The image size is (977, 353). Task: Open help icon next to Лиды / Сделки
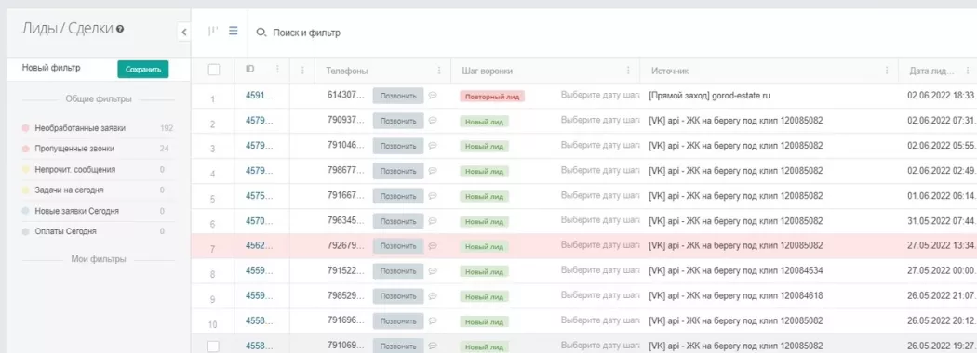click(x=120, y=29)
